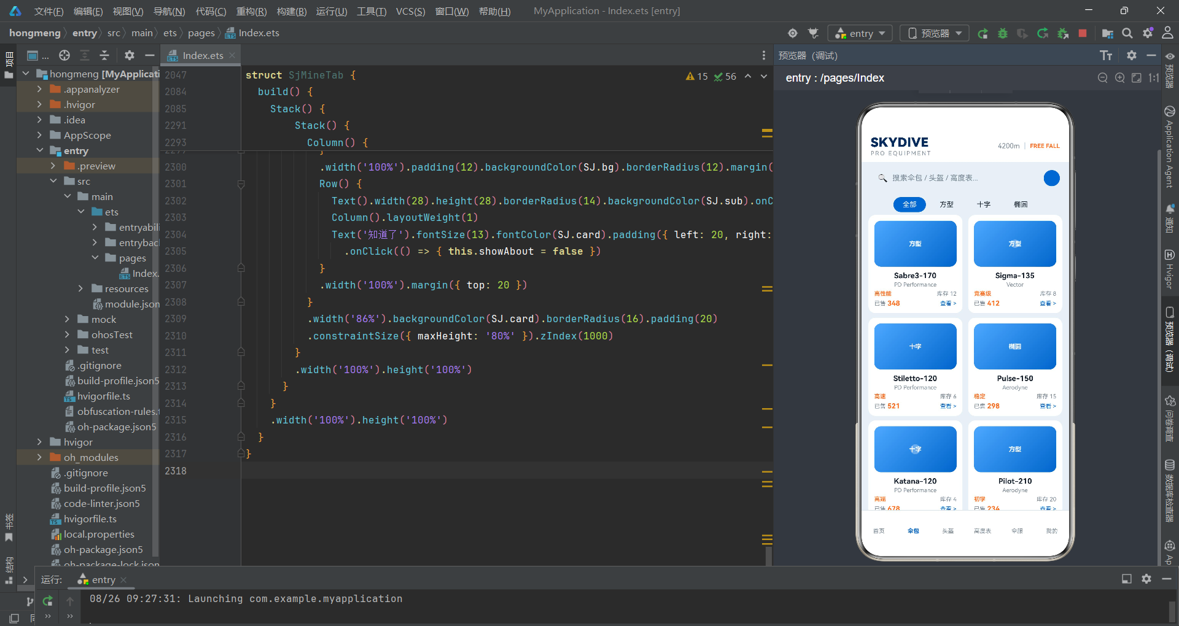Select 十字 category chip in preview
Screen dimensions: 1179x626
click(984, 204)
